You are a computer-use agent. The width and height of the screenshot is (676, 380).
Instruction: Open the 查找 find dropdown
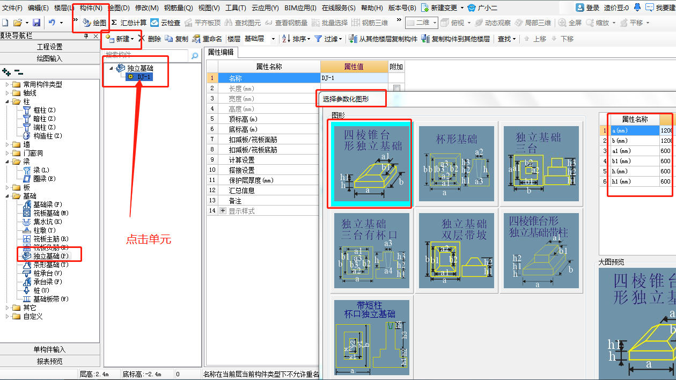click(x=506, y=39)
